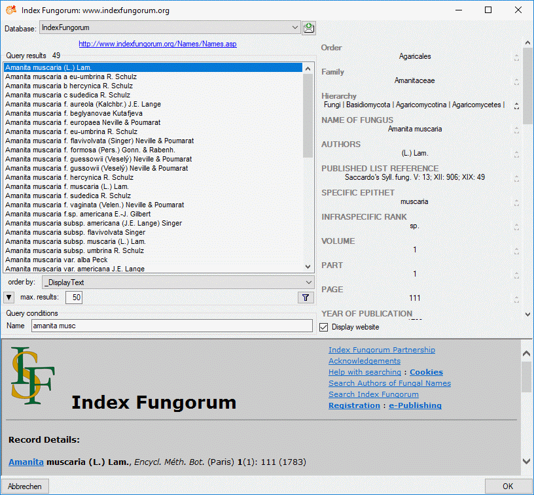Click the website panel scroll-up arrow
Screen dimensions: 534x495
[526, 354]
